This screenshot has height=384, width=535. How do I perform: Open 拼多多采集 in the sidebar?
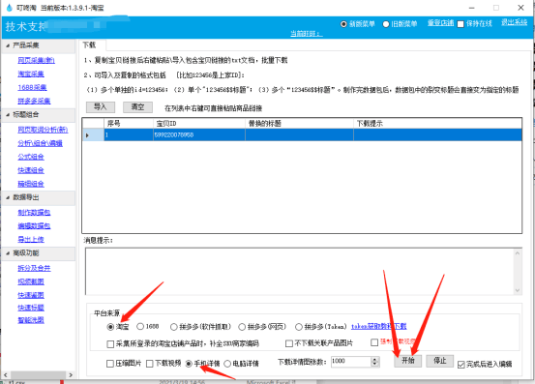click(34, 101)
